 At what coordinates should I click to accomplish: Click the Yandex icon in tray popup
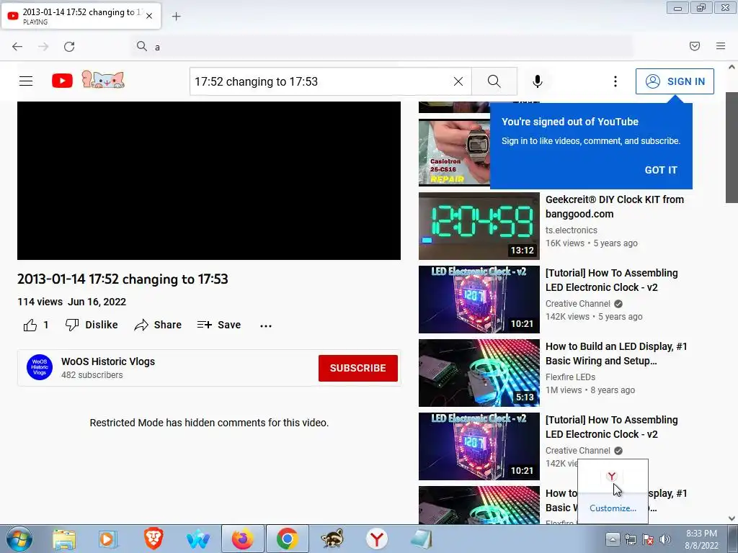(611, 477)
